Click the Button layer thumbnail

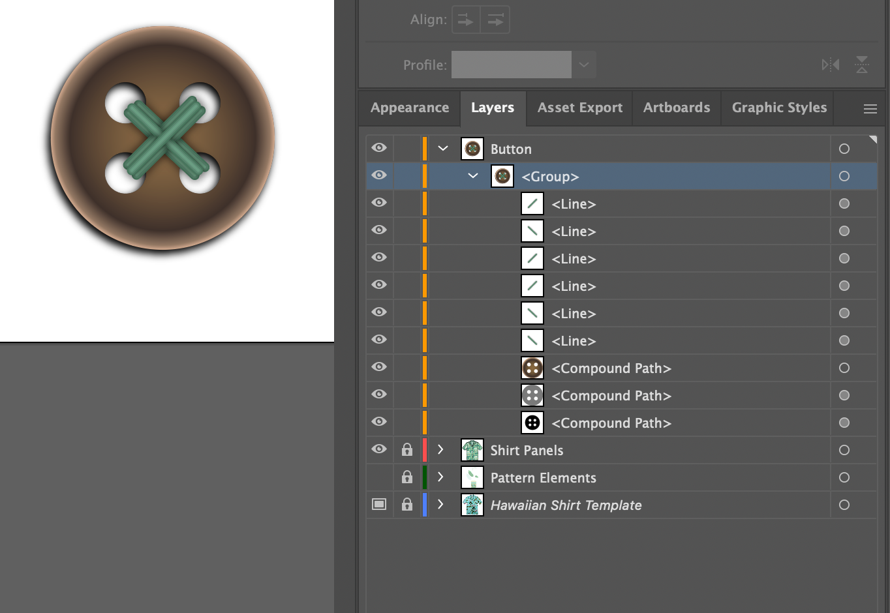point(472,149)
